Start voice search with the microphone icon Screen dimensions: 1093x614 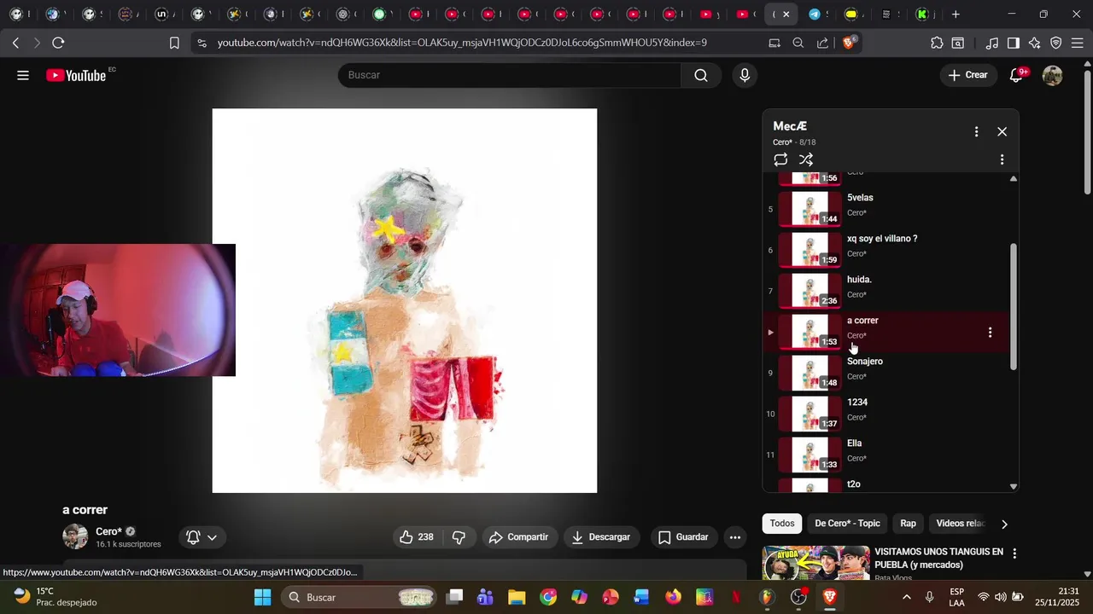click(745, 75)
